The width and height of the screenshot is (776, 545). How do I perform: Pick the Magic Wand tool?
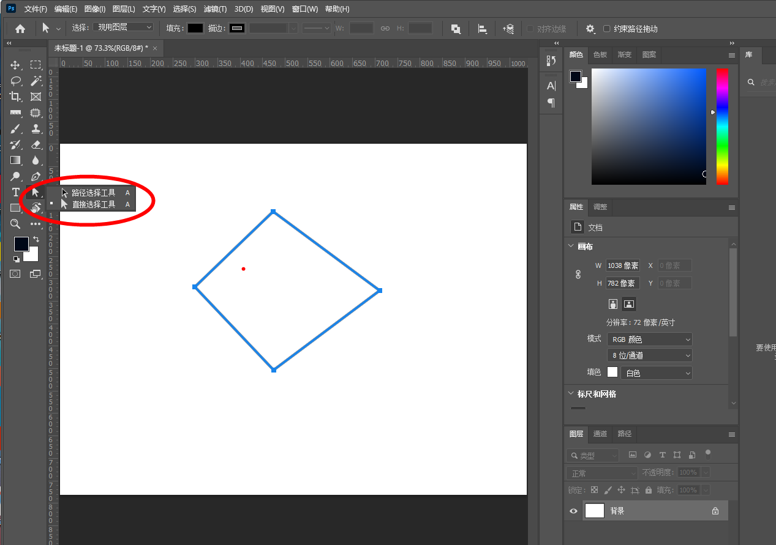tap(36, 81)
